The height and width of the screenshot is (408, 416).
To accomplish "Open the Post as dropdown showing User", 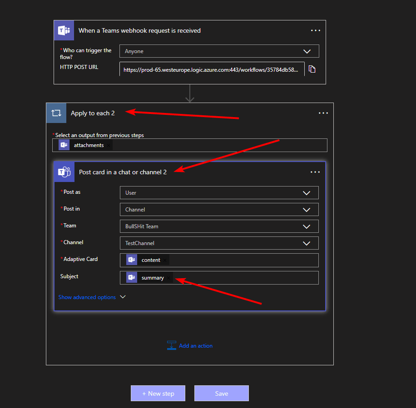I will (219, 193).
